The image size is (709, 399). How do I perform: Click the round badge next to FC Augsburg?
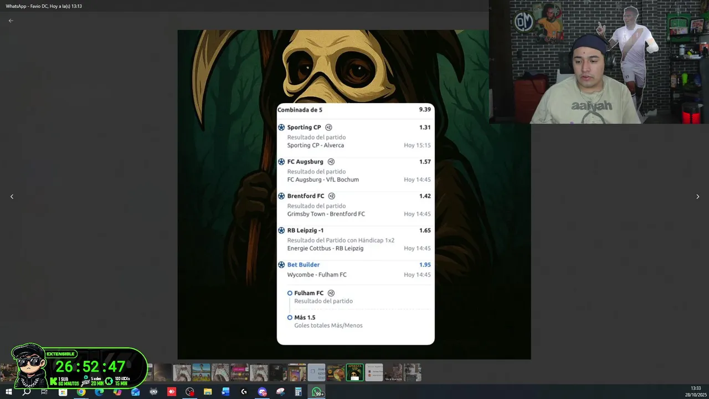click(331, 162)
